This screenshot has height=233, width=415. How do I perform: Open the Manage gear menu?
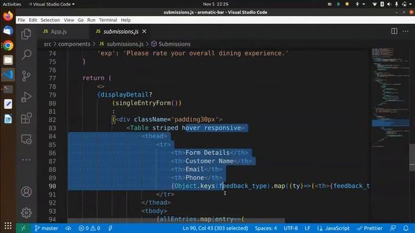26,213
